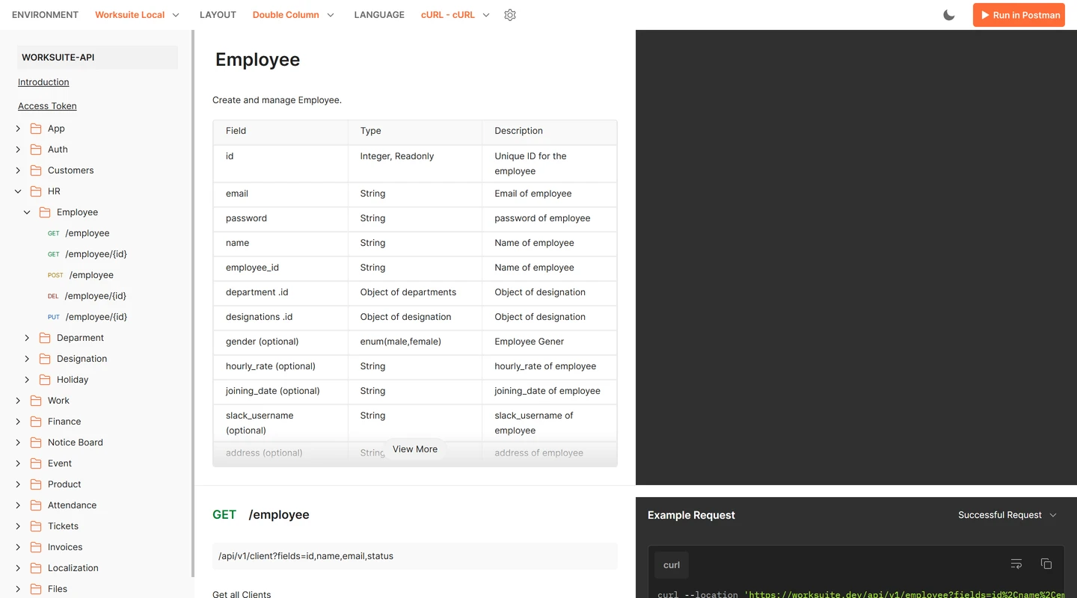Open the Double Column layout dropdown

pos(294,15)
